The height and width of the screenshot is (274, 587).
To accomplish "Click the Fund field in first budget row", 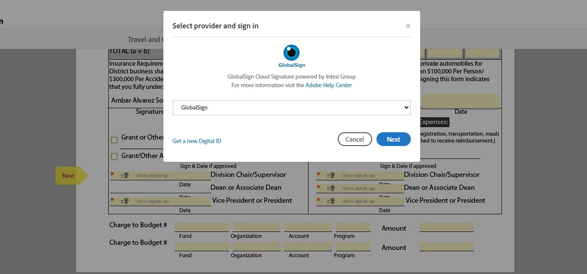I will [202, 227].
